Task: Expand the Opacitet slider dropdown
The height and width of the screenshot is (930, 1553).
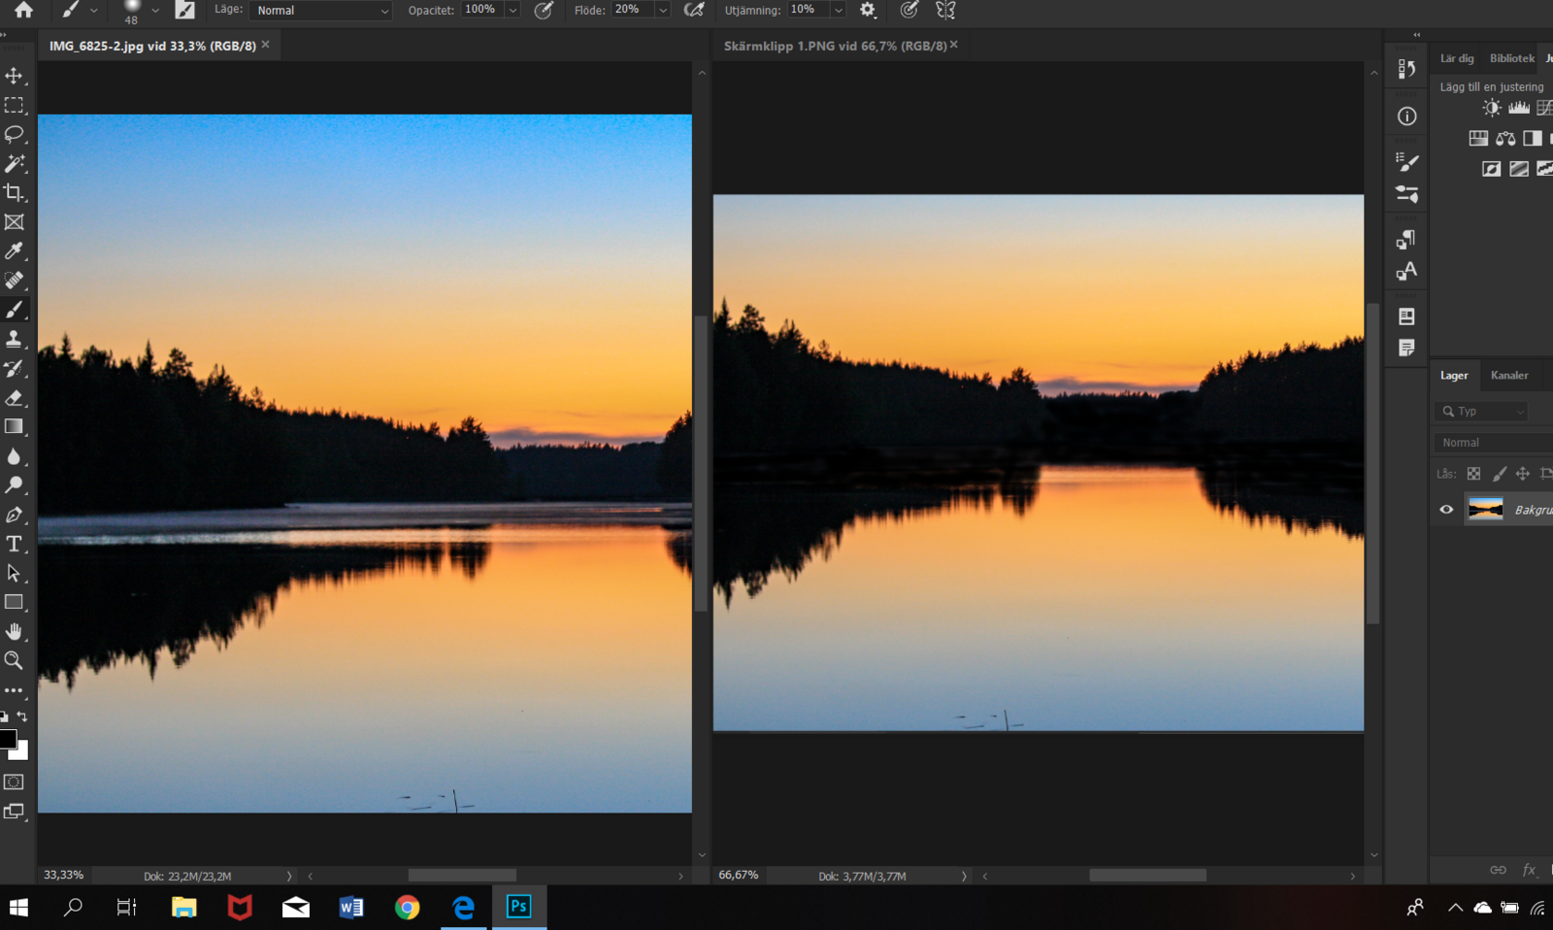Action: coord(512,11)
